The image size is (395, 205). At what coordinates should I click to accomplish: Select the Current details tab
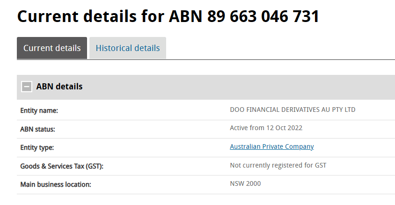coord(52,48)
